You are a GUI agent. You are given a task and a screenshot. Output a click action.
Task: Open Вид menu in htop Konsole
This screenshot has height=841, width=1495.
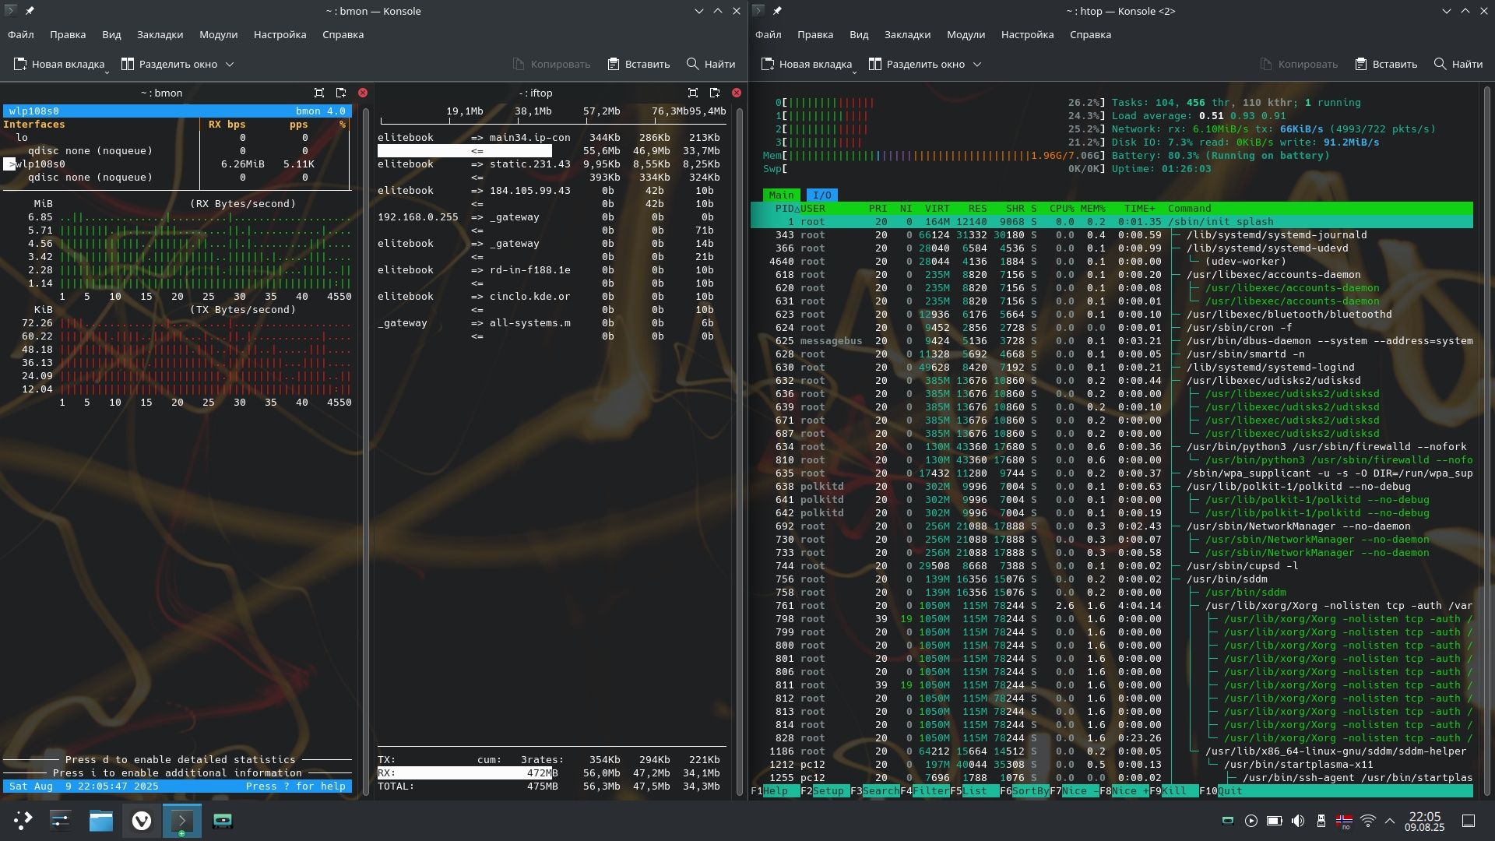coord(859,34)
